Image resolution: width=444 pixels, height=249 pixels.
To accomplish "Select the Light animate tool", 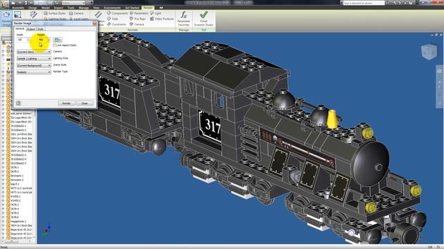I will point(155,13).
